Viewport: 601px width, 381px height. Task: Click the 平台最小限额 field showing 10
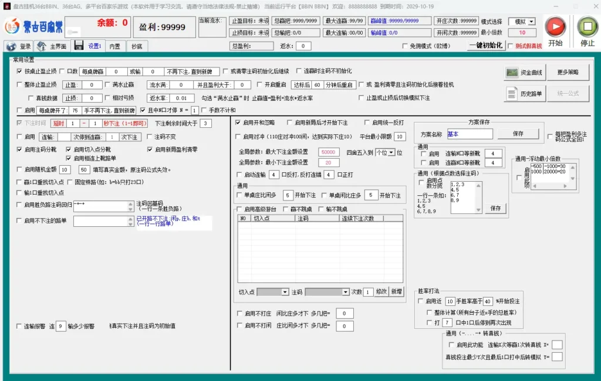(400, 137)
